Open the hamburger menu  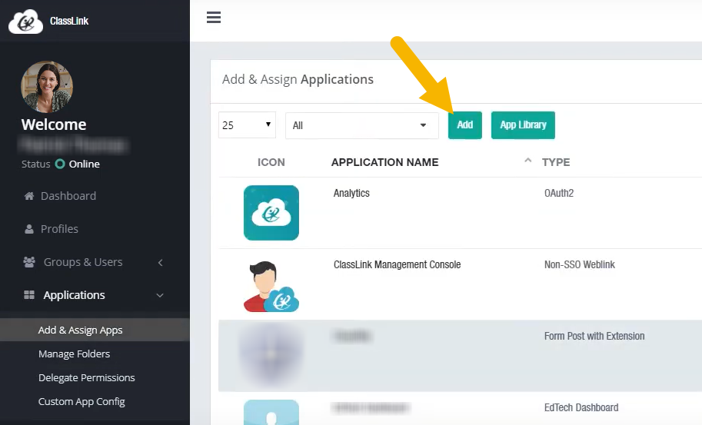pos(214,18)
